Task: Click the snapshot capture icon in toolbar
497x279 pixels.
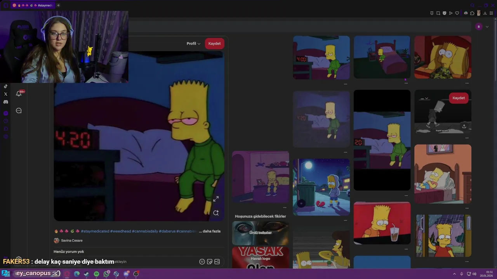Action: click(x=438, y=13)
